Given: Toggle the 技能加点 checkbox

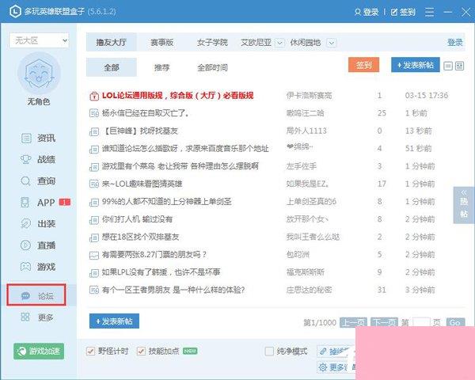Looking at the screenshot, I should [141, 351].
